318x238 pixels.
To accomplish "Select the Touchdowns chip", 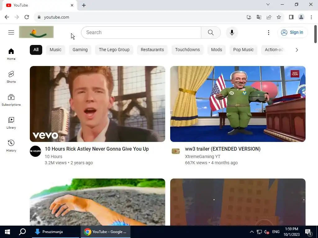I will 187,50.
